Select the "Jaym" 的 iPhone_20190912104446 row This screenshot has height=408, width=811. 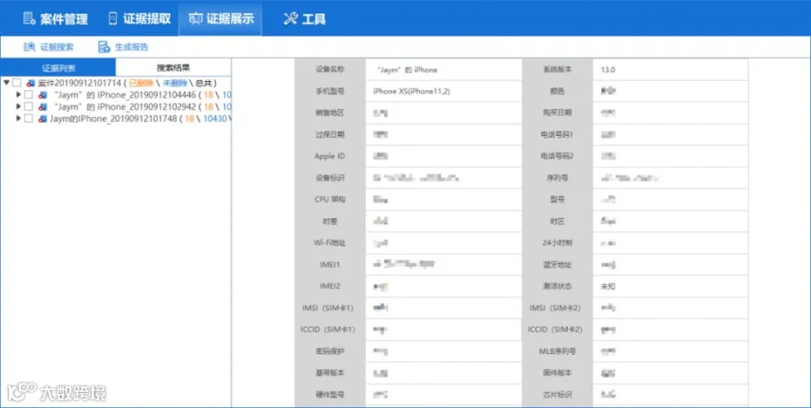pos(116,95)
